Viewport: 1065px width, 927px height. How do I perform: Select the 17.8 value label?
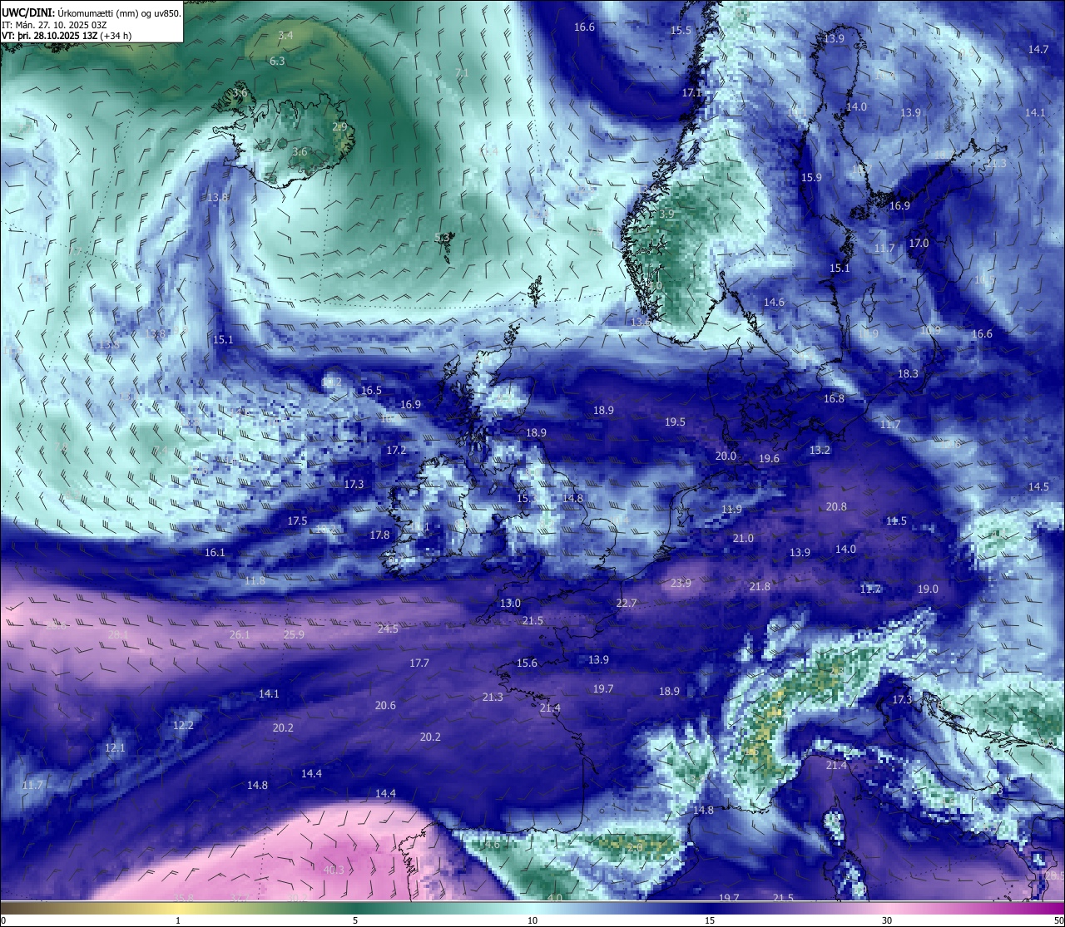379,535
